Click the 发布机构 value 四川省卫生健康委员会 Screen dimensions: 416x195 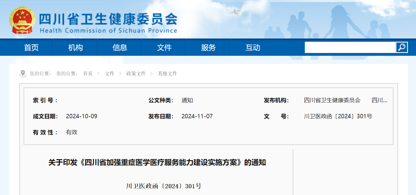[x=332, y=101]
